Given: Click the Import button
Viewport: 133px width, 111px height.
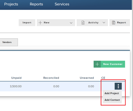Looking at the screenshot, I should tap(27, 23).
